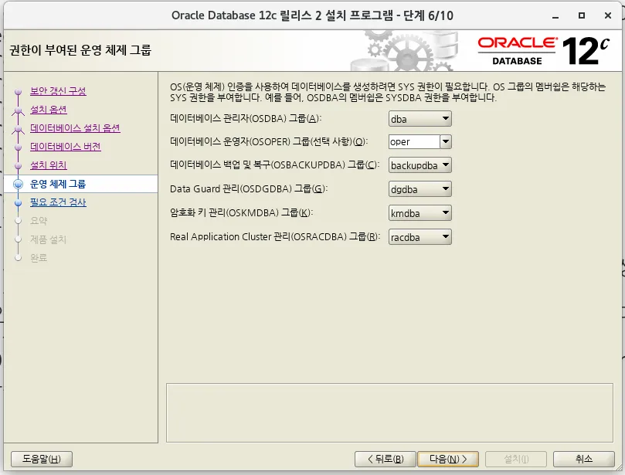Click the Data Guard 관리(OSDGDBA) 그룹 label

point(249,188)
